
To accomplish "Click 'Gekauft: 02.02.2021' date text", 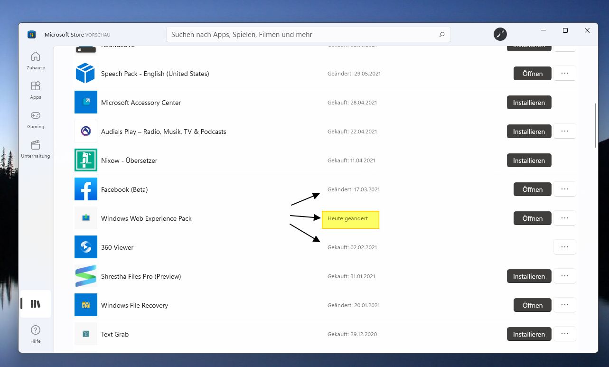I will pos(352,247).
